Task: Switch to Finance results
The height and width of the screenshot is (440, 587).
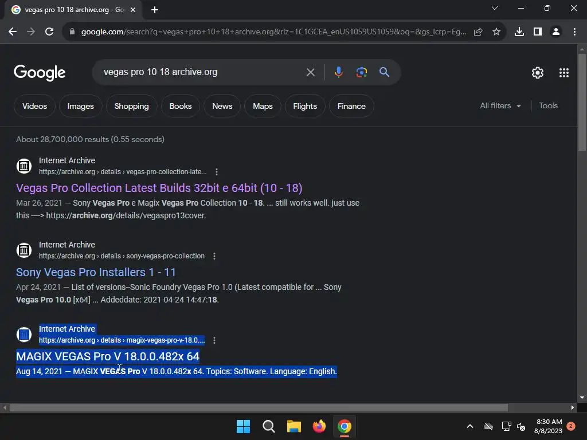Action: (351, 106)
